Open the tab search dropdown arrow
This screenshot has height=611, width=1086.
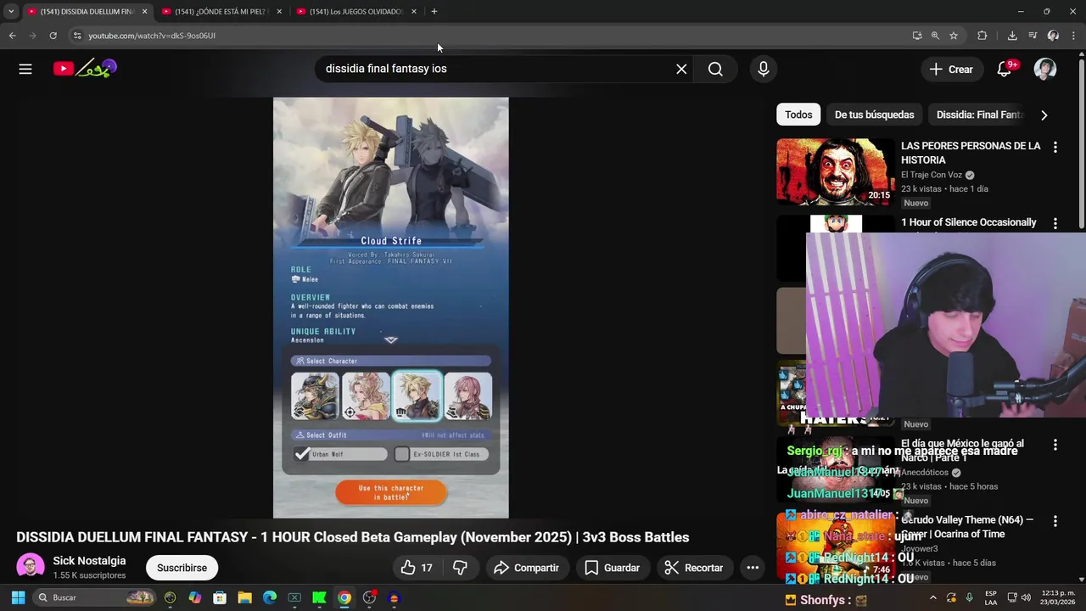10,11
